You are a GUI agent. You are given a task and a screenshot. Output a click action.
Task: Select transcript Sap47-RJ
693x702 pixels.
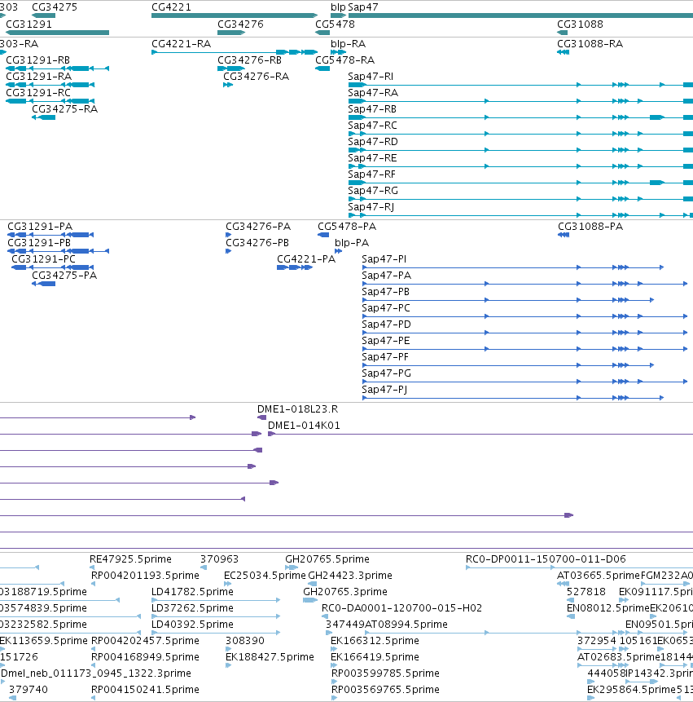pyautogui.click(x=371, y=207)
